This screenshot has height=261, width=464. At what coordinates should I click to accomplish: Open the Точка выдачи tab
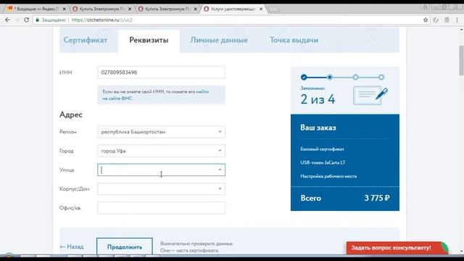(294, 40)
